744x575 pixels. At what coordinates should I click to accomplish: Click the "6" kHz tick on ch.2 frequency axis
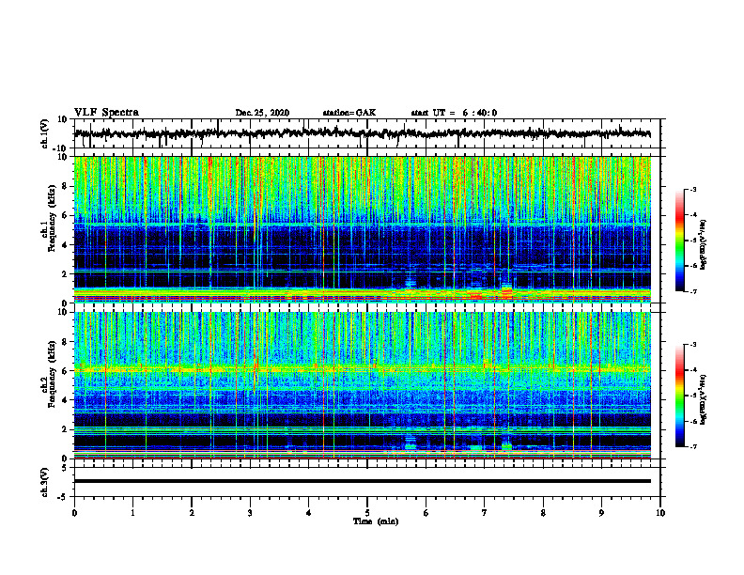[65, 371]
